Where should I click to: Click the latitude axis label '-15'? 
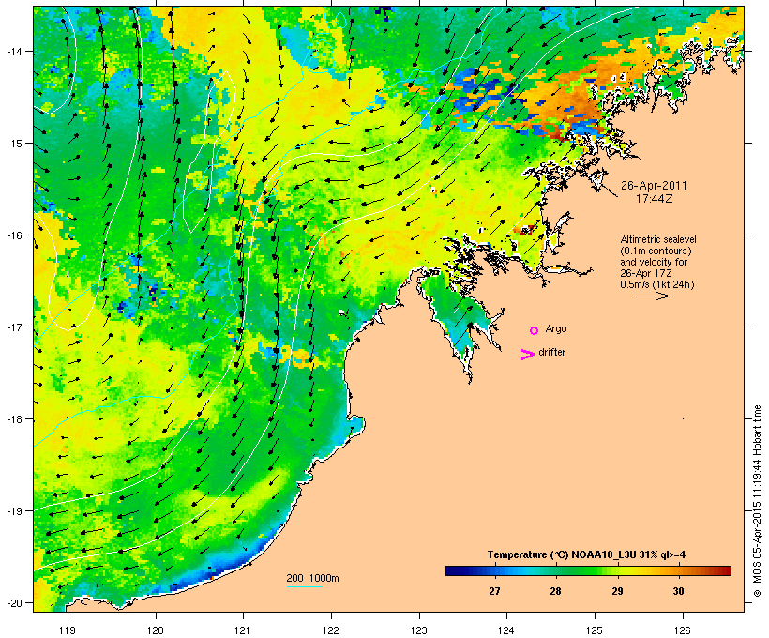coord(14,144)
